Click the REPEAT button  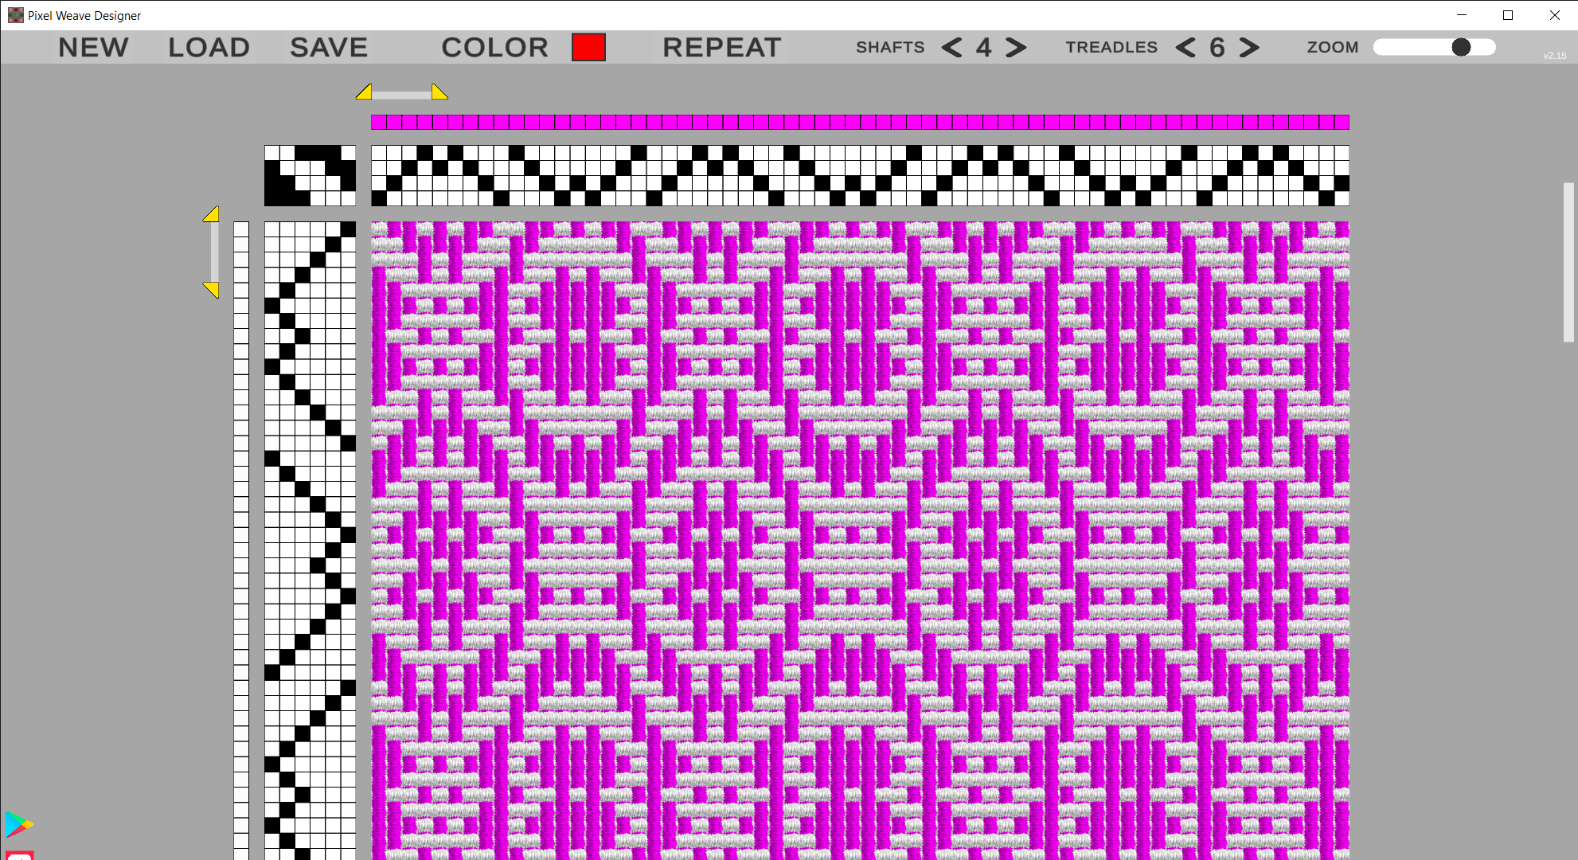pyautogui.click(x=721, y=48)
